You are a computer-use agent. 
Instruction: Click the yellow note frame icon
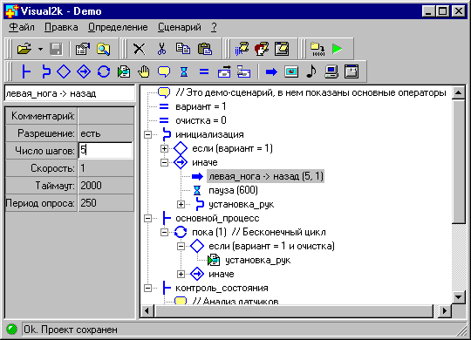click(282, 49)
